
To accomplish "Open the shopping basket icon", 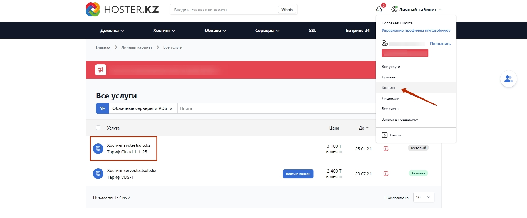I will 379,10.
